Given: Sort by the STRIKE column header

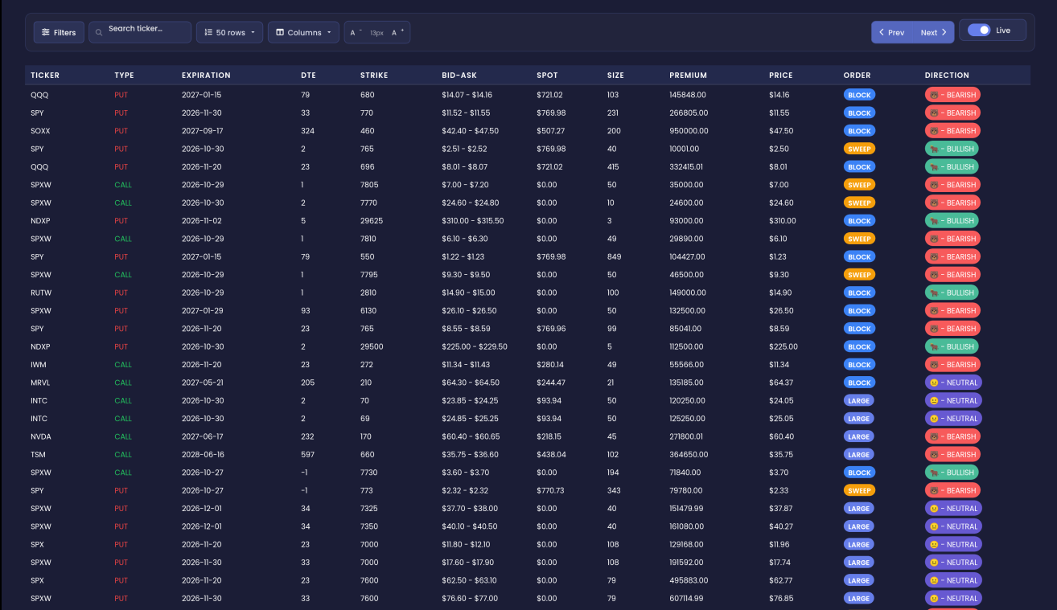Looking at the screenshot, I should [x=374, y=76].
